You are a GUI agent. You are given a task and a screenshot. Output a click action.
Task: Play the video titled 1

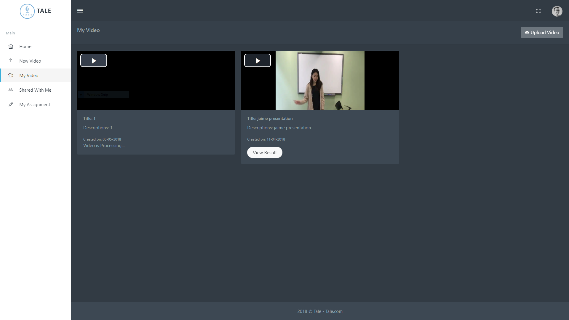click(93, 60)
